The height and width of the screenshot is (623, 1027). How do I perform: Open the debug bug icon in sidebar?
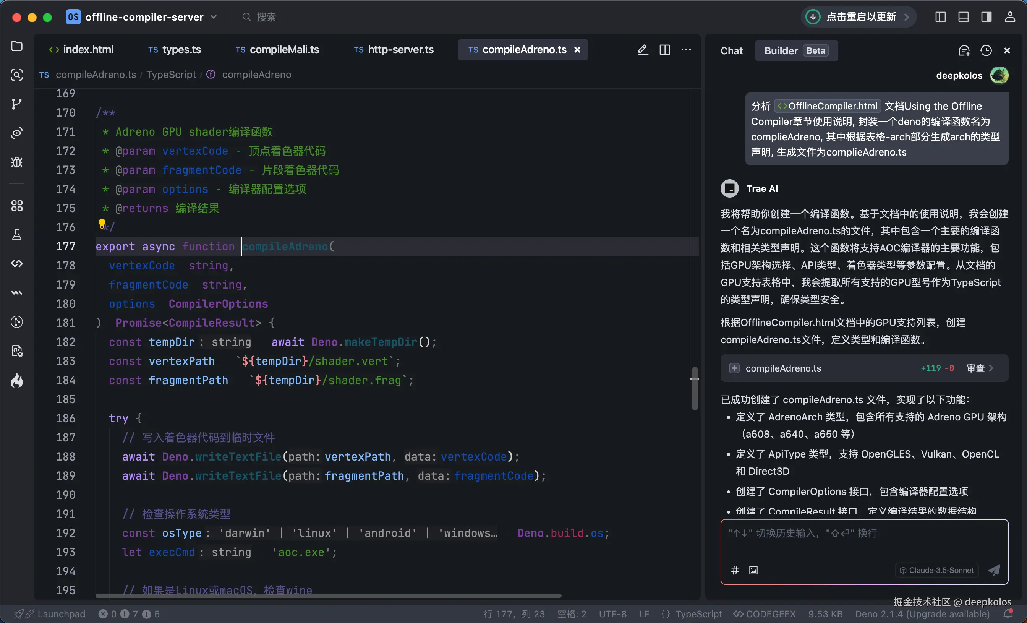tap(17, 162)
